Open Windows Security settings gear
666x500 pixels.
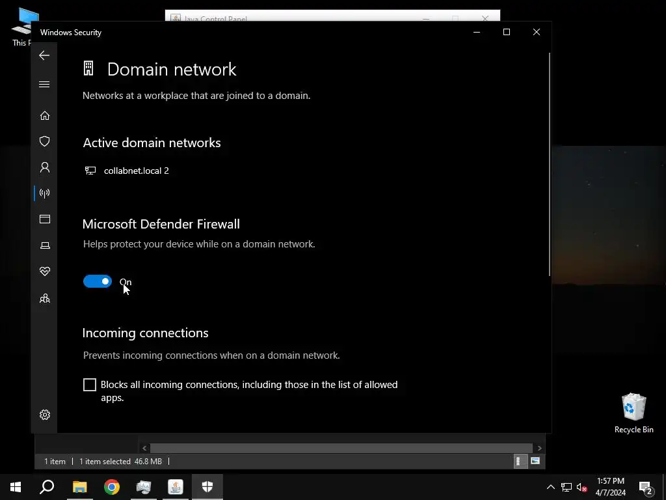[x=45, y=415]
